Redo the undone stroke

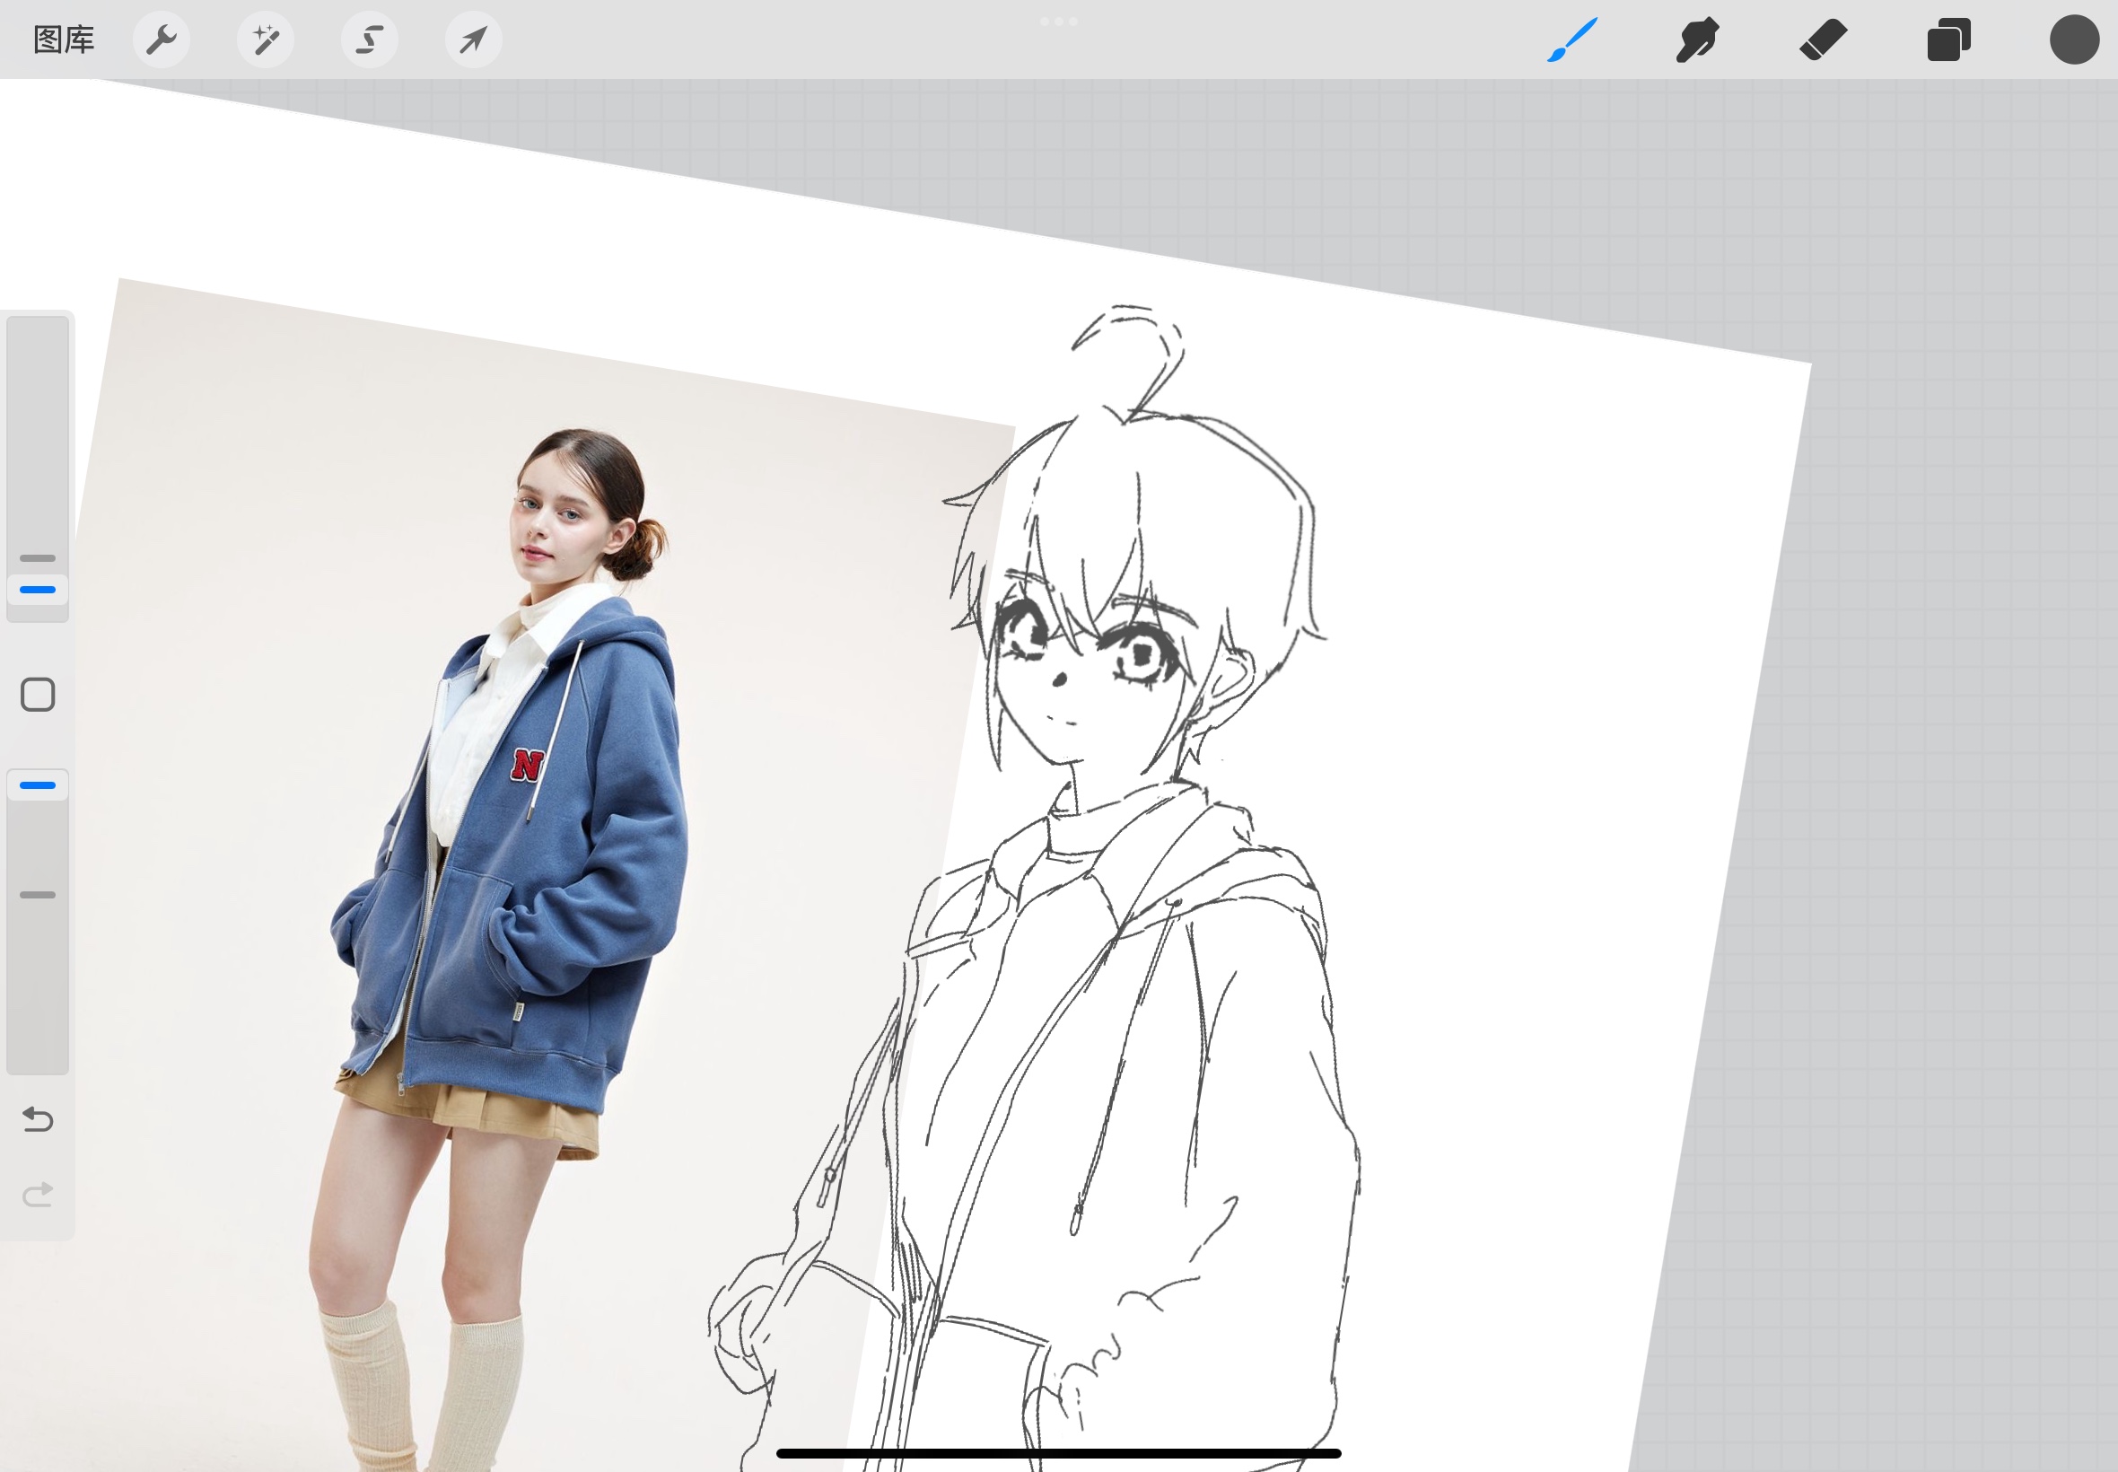tap(38, 1196)
